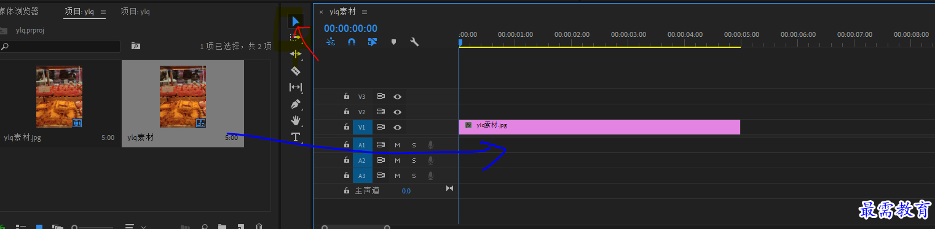Lock track V3
This screenshot has width=935, height=229.
point(347,96)
